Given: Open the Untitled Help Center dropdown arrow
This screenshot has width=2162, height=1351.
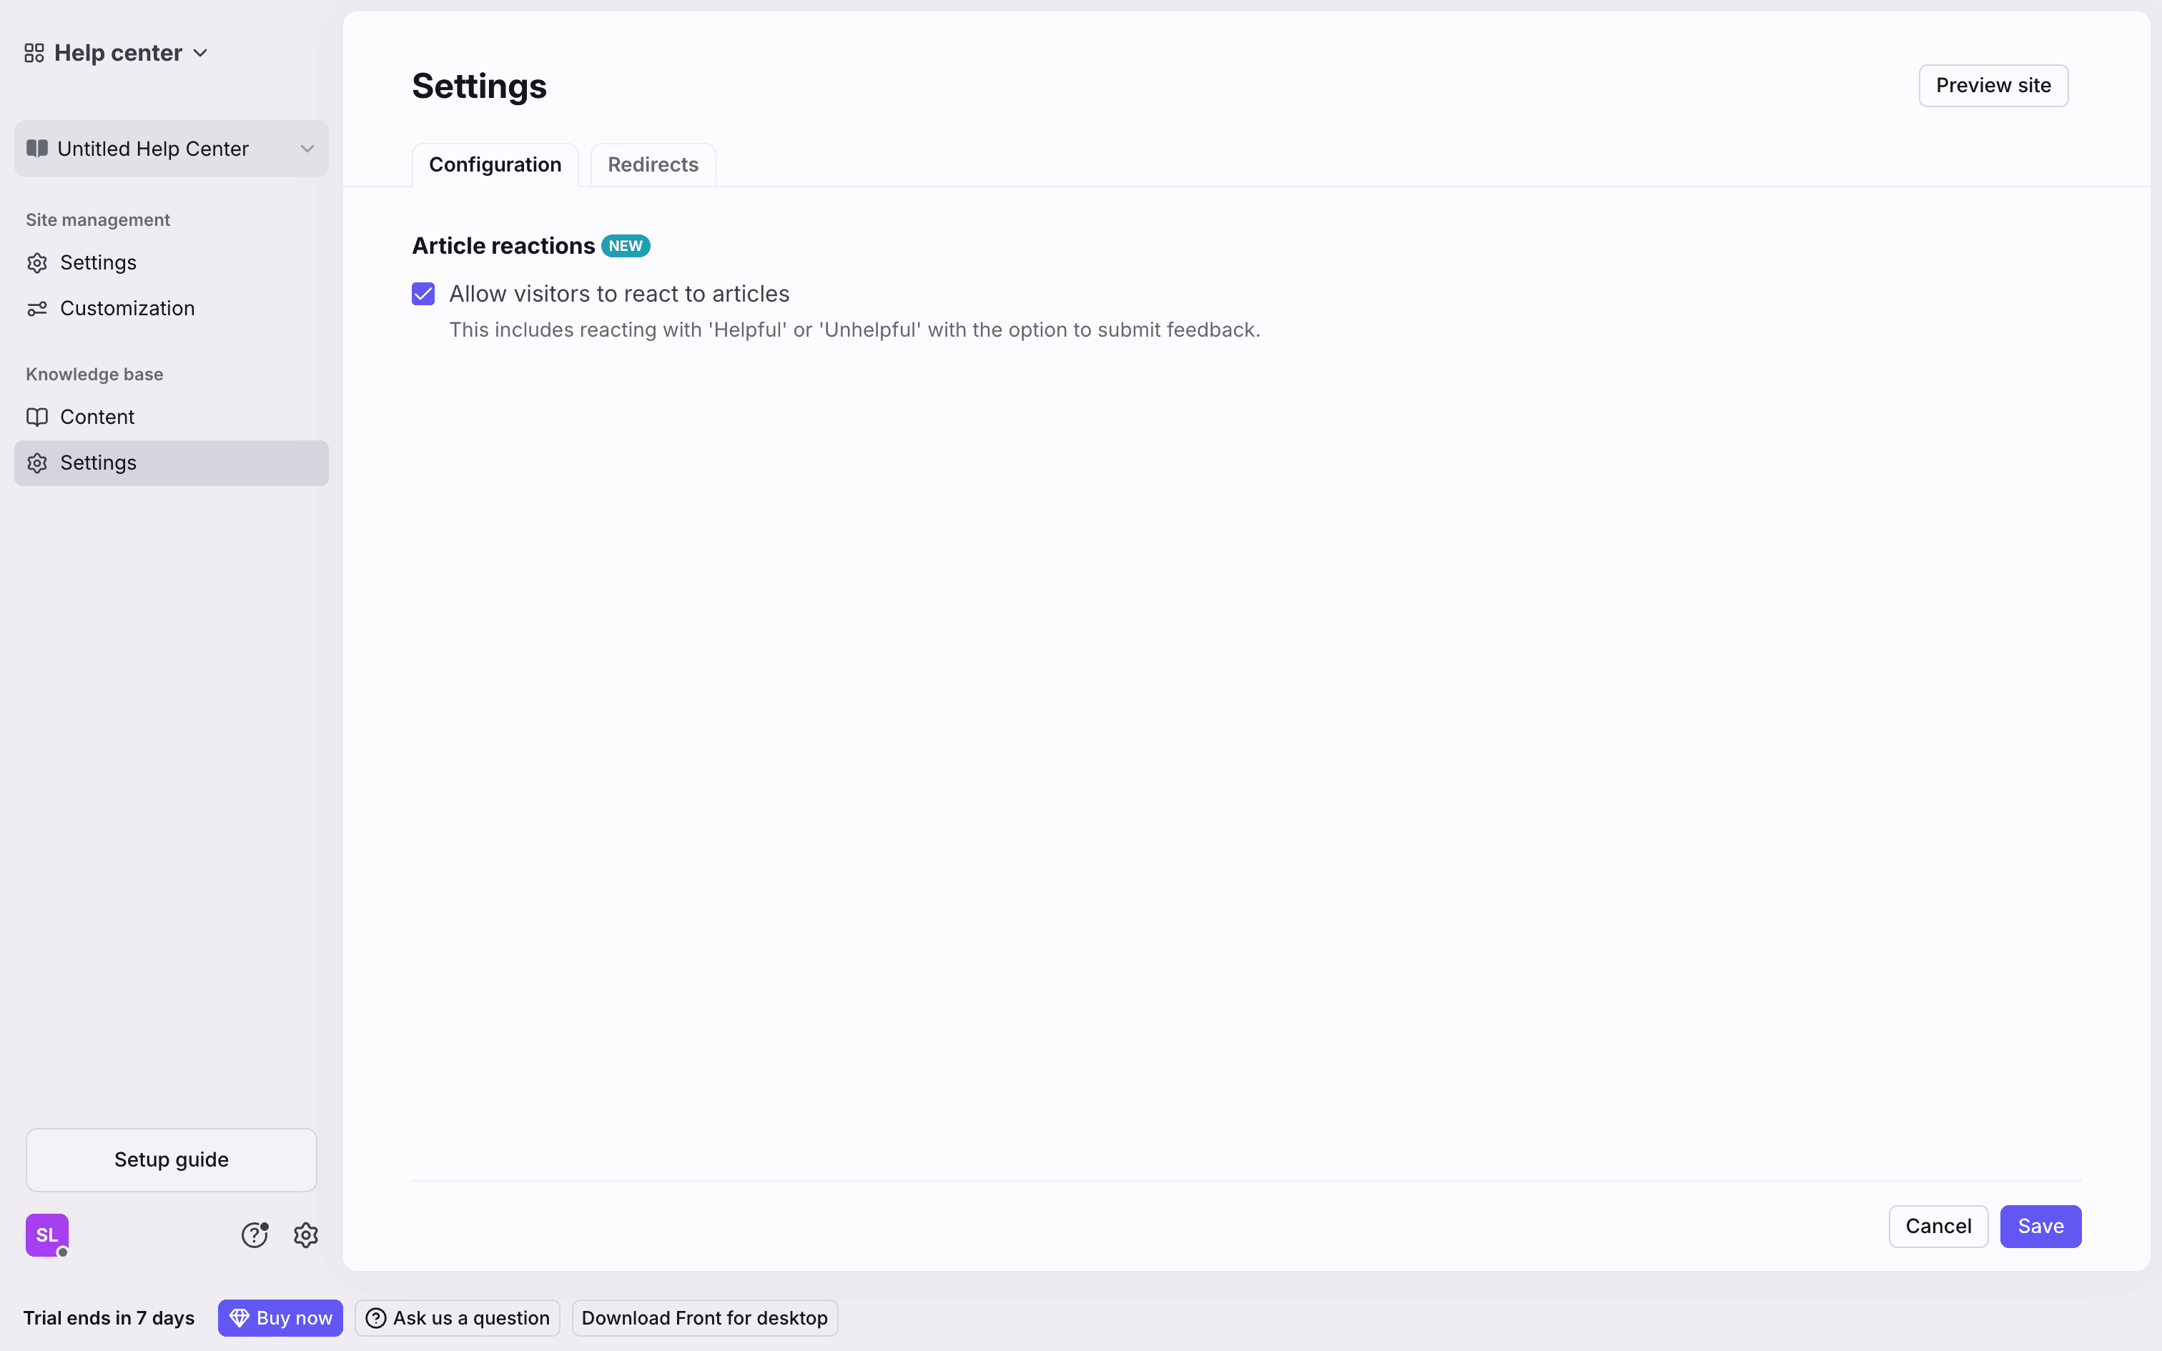Looking at the screenshot, I should coord(307,149).
